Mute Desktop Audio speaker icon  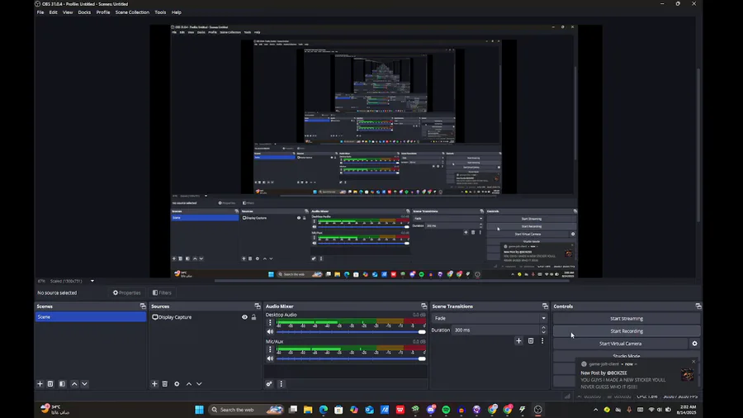pyautogui.click(x=270, y=332)
